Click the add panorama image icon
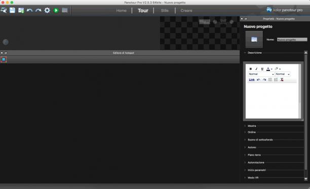 [21, 10]
